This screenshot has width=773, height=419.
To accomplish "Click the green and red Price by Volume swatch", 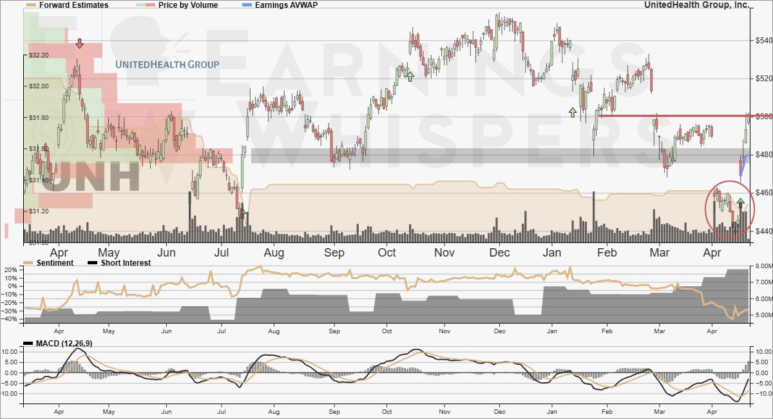I will coord(146,5).
